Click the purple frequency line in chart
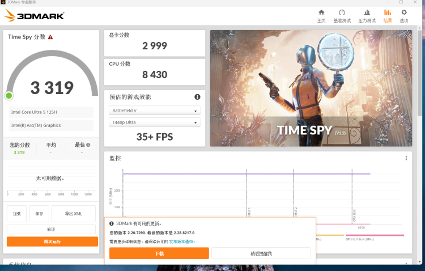The width and height of the screenshot is (425, 271). coord(246,174)
